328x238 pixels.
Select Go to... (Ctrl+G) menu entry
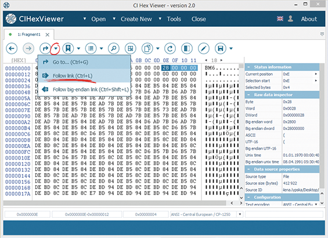(84, 62)
